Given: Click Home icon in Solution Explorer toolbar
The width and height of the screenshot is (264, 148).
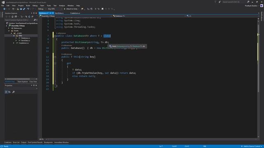Looking at the screenshot, I should click(x=12, y=16).
